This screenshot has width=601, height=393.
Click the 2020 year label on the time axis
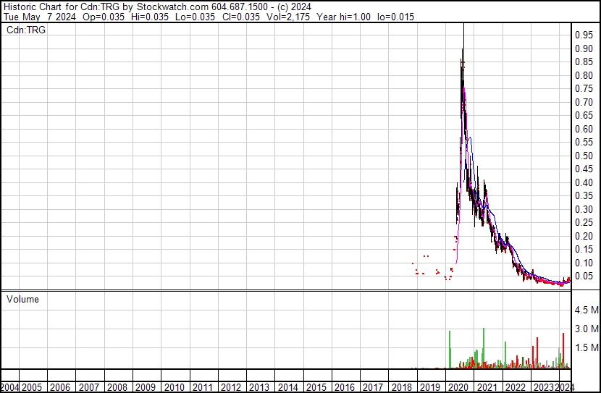458,387
